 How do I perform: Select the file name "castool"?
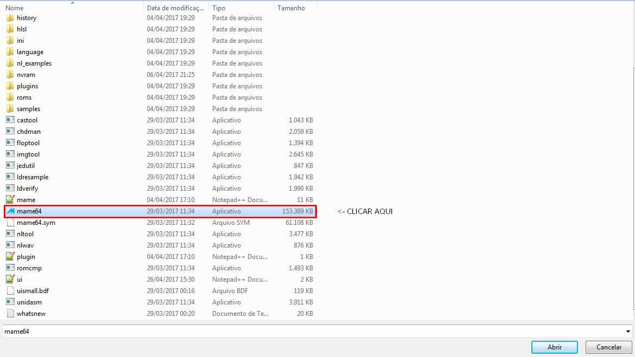point(27,120)
